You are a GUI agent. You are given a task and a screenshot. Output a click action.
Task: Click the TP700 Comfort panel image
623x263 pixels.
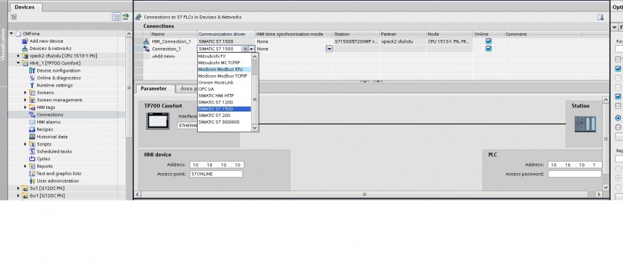click(x=158, y=121)
